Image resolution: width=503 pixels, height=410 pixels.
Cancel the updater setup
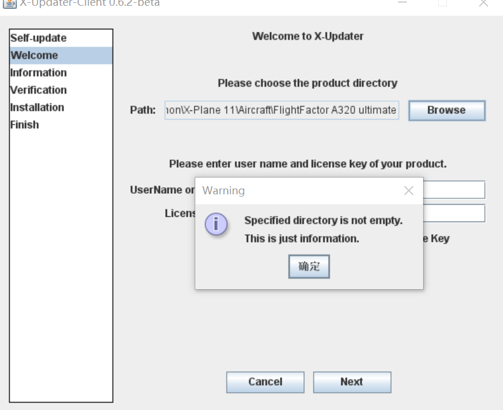265,382
